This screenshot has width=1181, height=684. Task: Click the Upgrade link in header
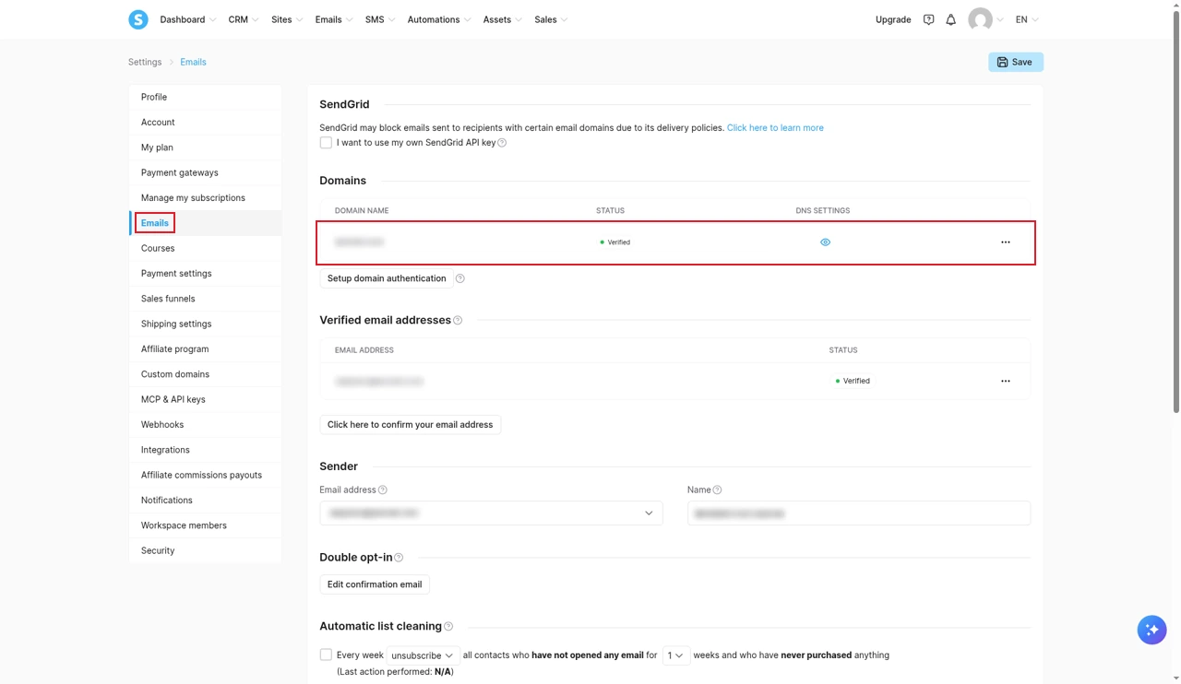(893, 19)
